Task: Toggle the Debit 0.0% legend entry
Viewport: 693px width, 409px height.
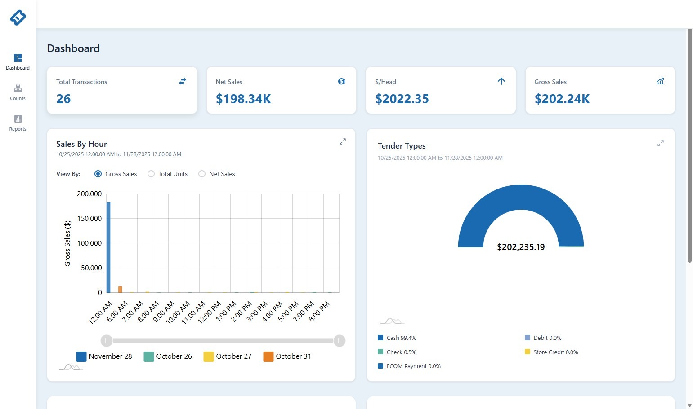Action: click(x=543, y=338)
